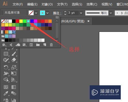
Task: Choose the white swatch
Action: (10, 21)
